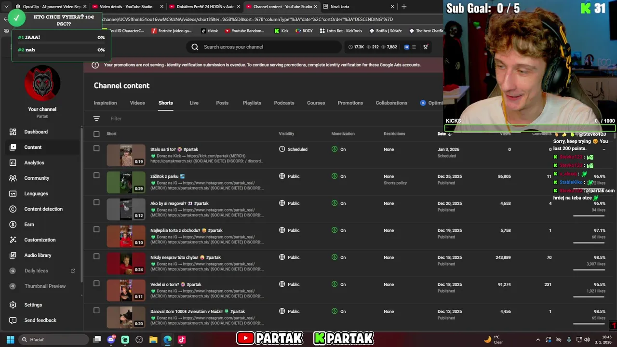Image resolution: width=617 pixels, height=347 pixels.
Task: Show hidden system tray icons
Action: 538,340
